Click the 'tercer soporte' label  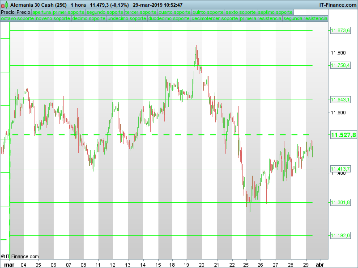tap(141, 12)
